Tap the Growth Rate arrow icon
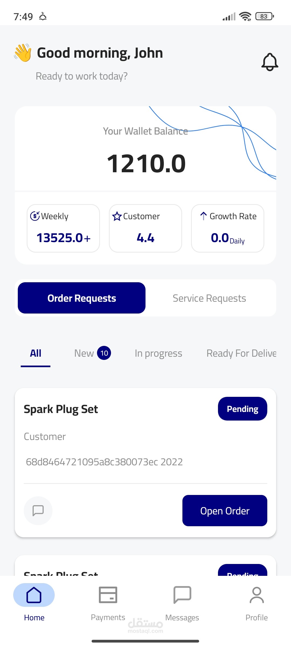This screenshot has height=647, width=291. click(x=203, y=216)
